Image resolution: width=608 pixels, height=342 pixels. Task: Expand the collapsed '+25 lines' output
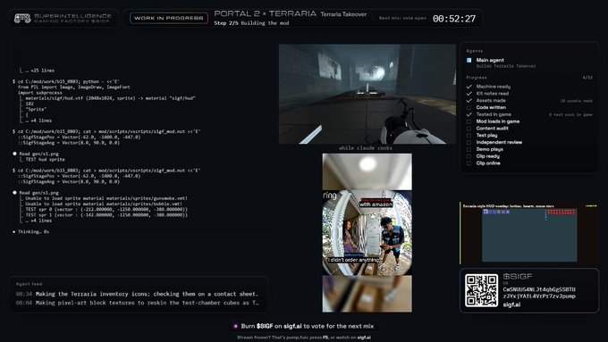[x=40, y=71]
